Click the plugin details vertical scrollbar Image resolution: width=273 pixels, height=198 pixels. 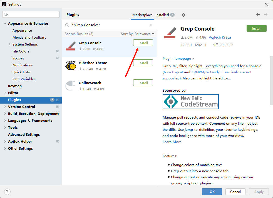click(271, 80)
